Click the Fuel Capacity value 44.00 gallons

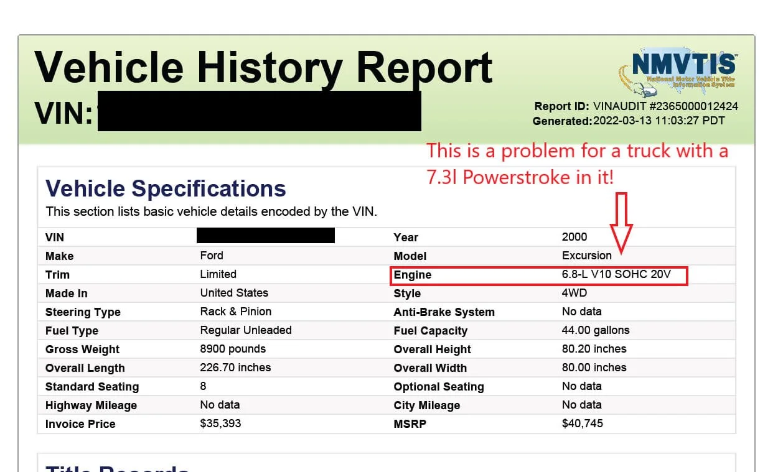pyautogui.click(x=596, y=330)
